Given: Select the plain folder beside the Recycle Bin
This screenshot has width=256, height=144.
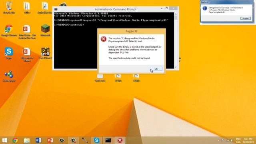Looking at the screenshot, I should pyautogui.click(x=27, y=7).
